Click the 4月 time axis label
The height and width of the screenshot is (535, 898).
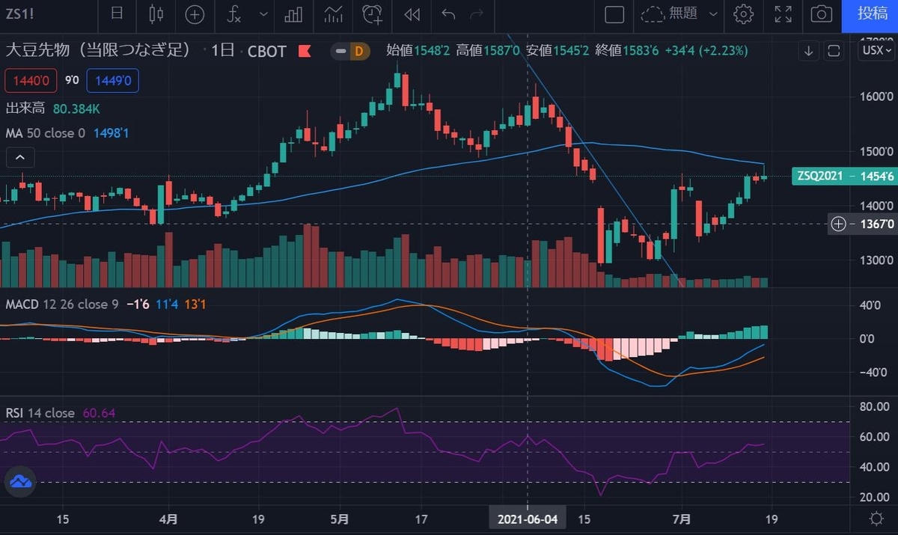[168, 519]
